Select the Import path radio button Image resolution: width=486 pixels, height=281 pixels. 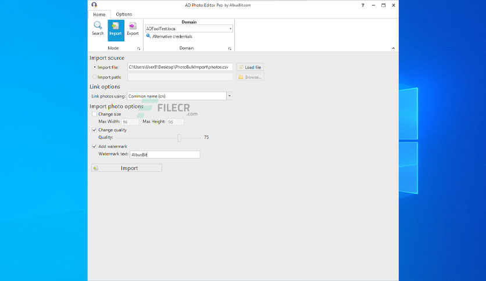click(x=95, y=77)
